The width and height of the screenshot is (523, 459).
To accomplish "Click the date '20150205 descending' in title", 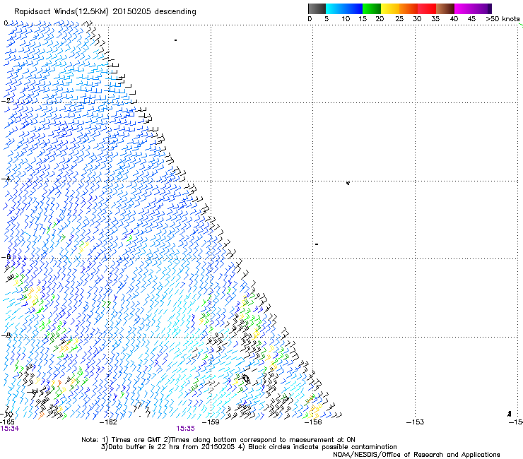I will click(155, 12).
